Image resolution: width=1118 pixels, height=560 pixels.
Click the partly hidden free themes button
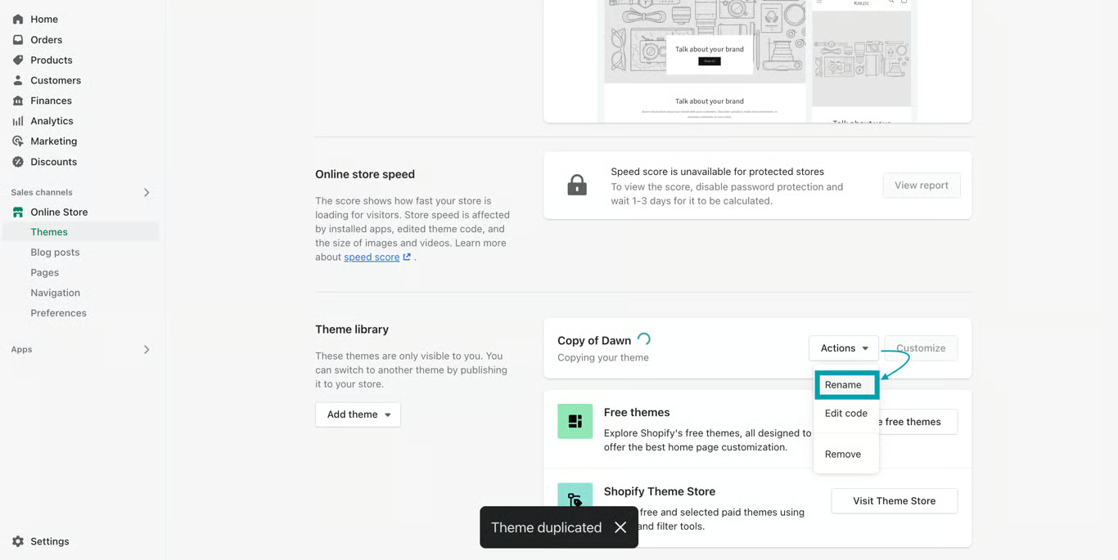click(x=918, y=422)
